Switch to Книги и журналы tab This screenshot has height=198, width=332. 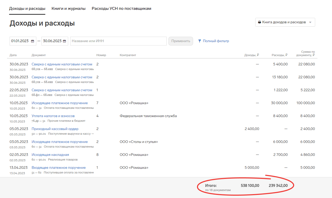[x=68, y=9]
